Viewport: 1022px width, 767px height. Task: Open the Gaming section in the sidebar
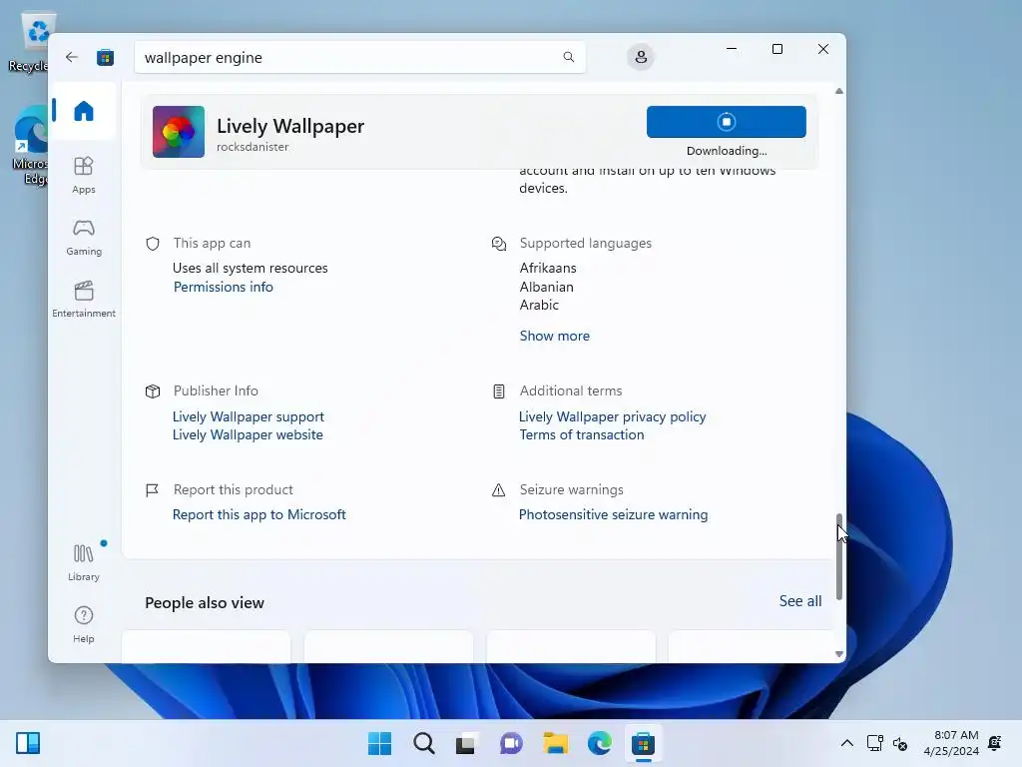84,237
